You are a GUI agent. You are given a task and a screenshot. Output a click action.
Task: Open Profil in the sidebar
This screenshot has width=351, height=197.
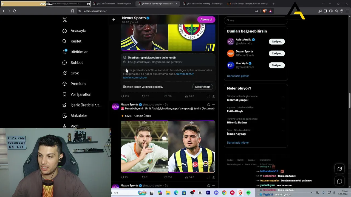pyautogui.click(x=71, y=126)
